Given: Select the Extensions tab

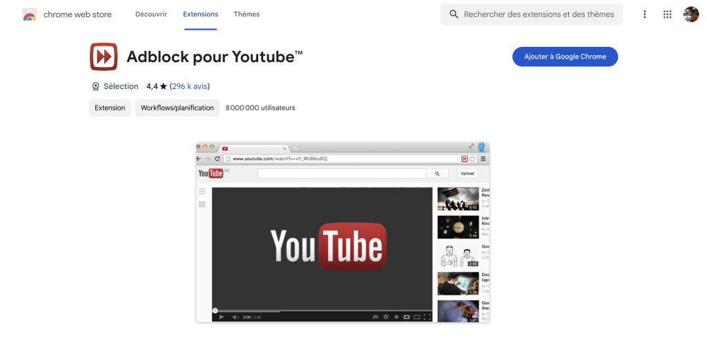Looking at the screenshot, I should (x=201, y=14).
